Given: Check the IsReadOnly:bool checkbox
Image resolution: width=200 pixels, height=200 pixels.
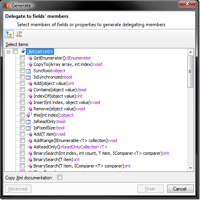Looking at the screenshot, I should pyautogui.click(x=22, y=121).
